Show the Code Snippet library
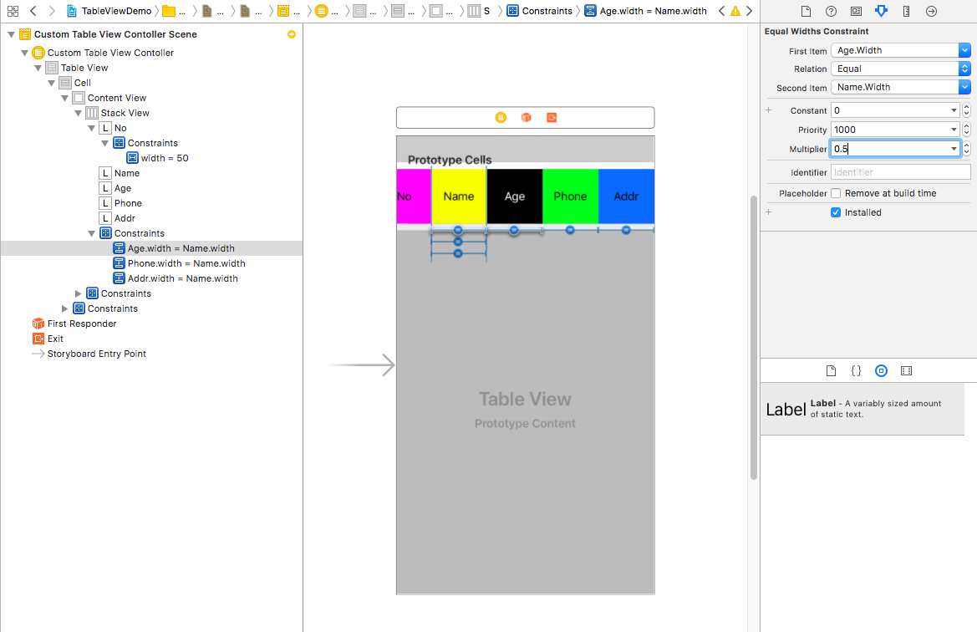The height and width of the screenshot is (632, 977). point(856,370)
